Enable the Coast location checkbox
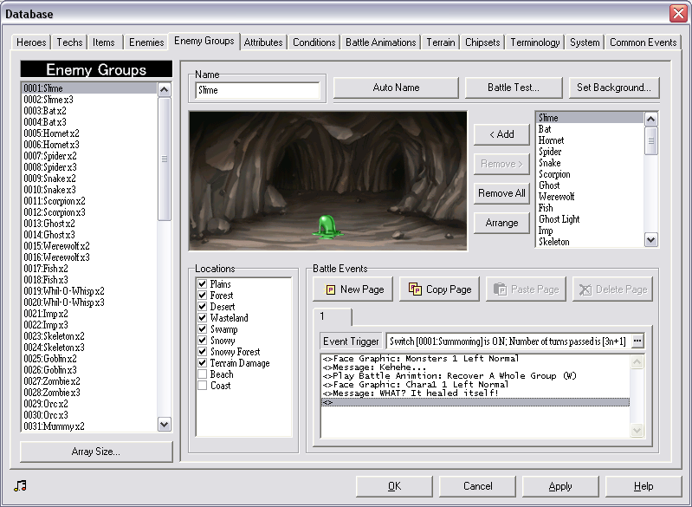 point(202,386)
